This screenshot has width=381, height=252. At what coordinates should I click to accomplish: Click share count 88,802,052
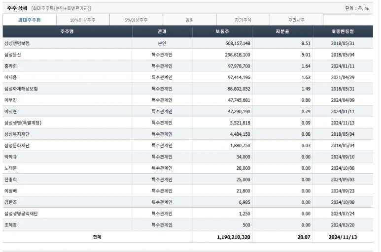click(239, 89)
